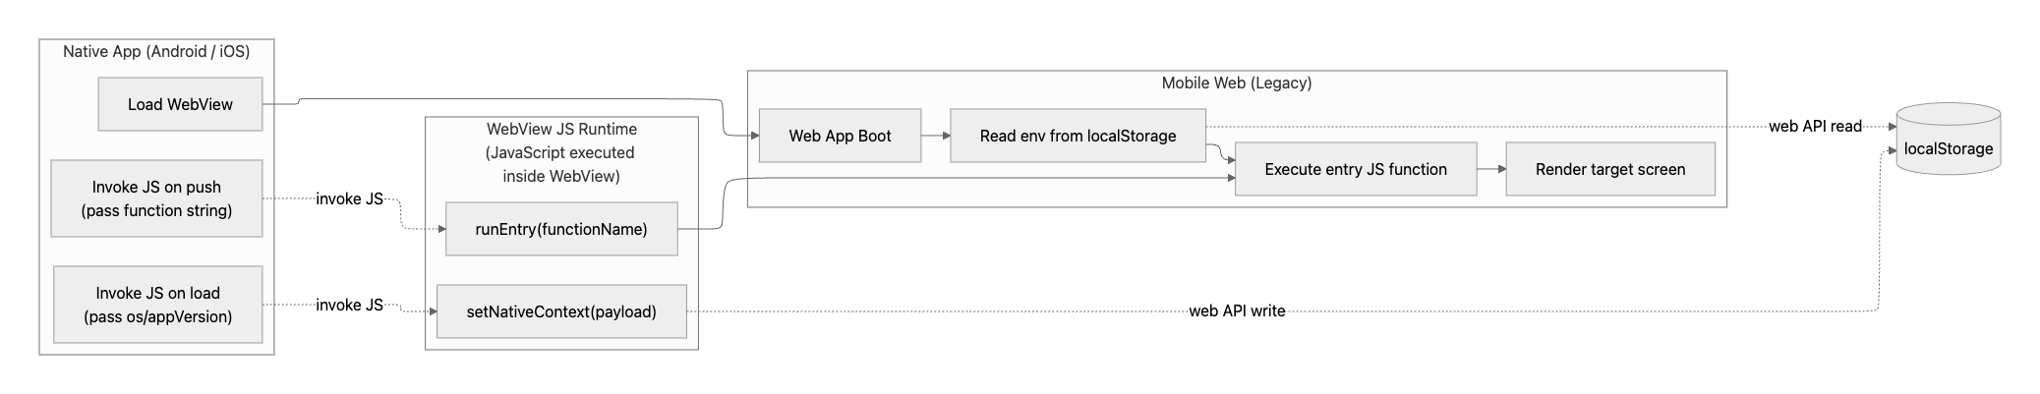Select the Load WebView node

pyautogui.click(x=180, y=104)
